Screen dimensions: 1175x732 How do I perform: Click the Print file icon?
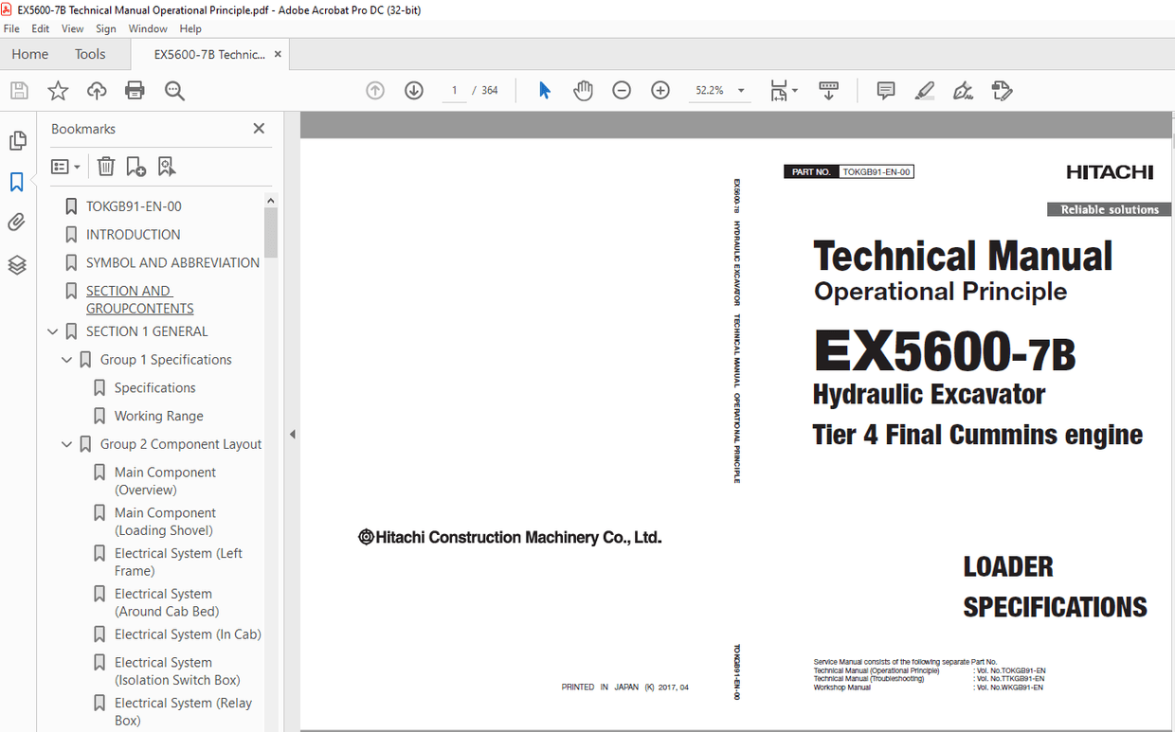pyautogui.click(x=135, y=91)
